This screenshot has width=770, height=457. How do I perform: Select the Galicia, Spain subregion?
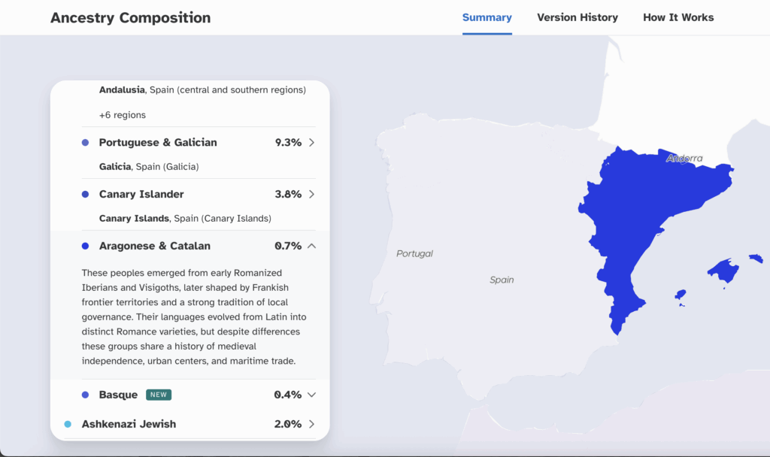[x=149, y=166]
